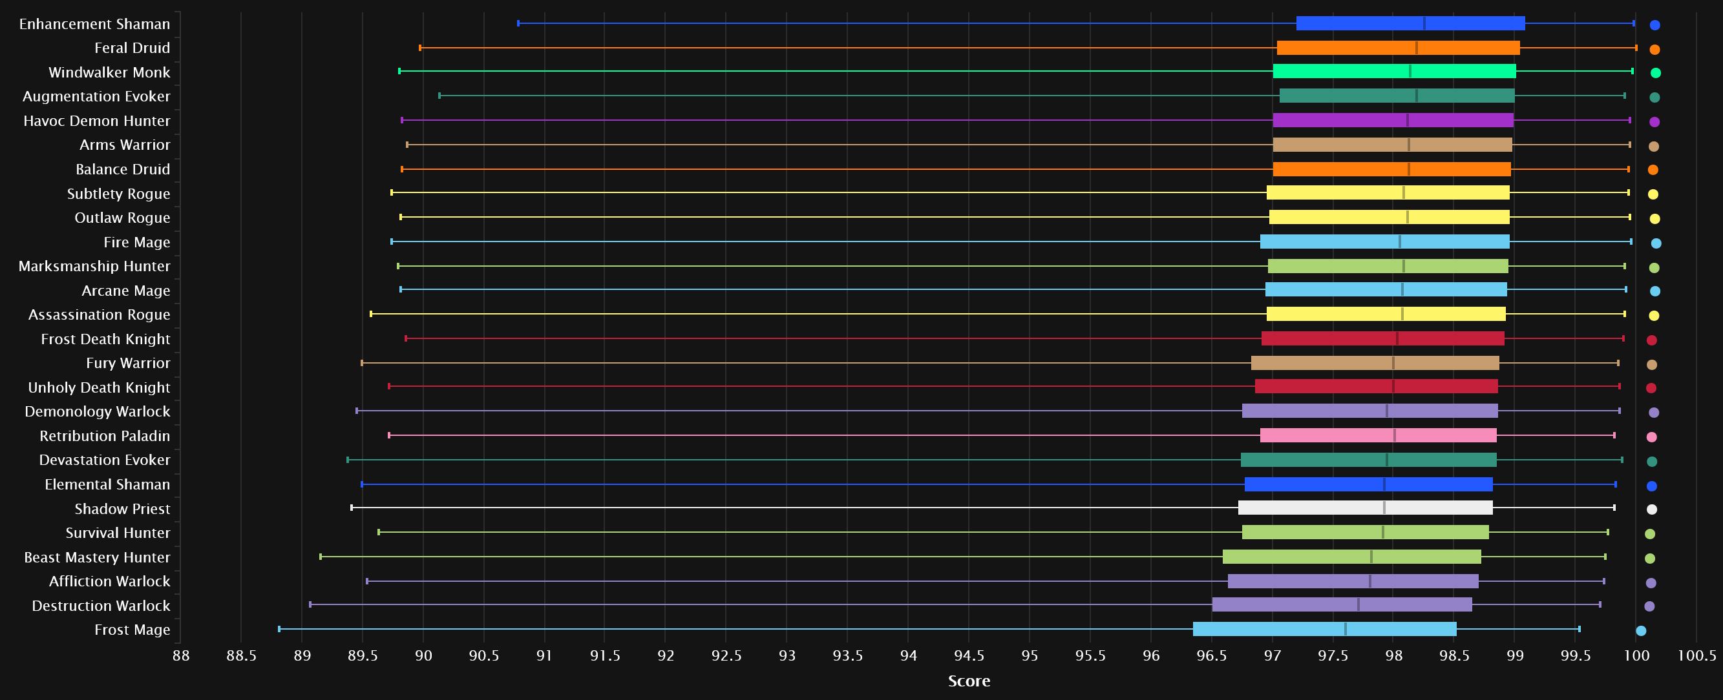Screen dimensions: 1723x700
Task: Click the Devastation Evoker outlier dot
Action: [1651, 461]
